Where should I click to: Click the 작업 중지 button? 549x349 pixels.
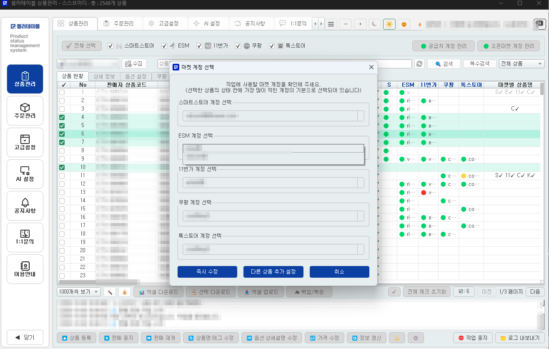pyautogui.click(x=473, y=338)
